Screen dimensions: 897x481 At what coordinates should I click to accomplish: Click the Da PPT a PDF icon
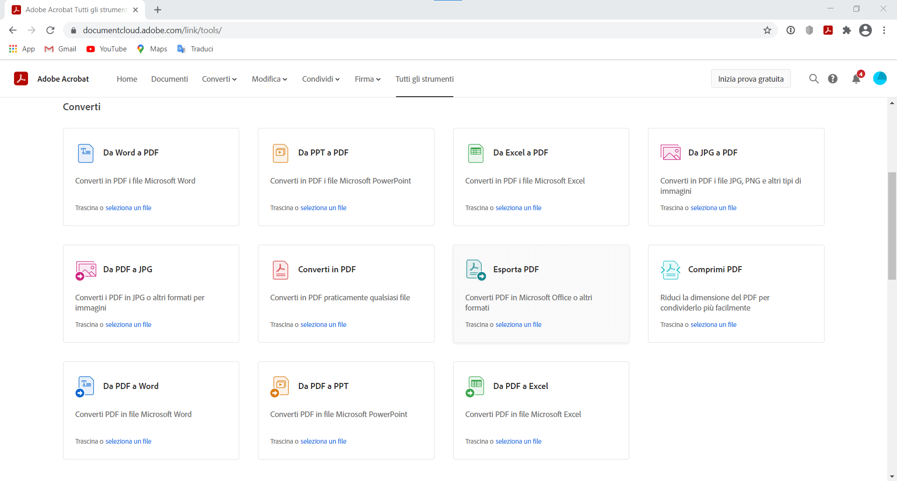pos(280,153)
